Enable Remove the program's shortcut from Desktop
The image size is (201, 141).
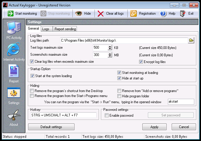tap(32, 91)
